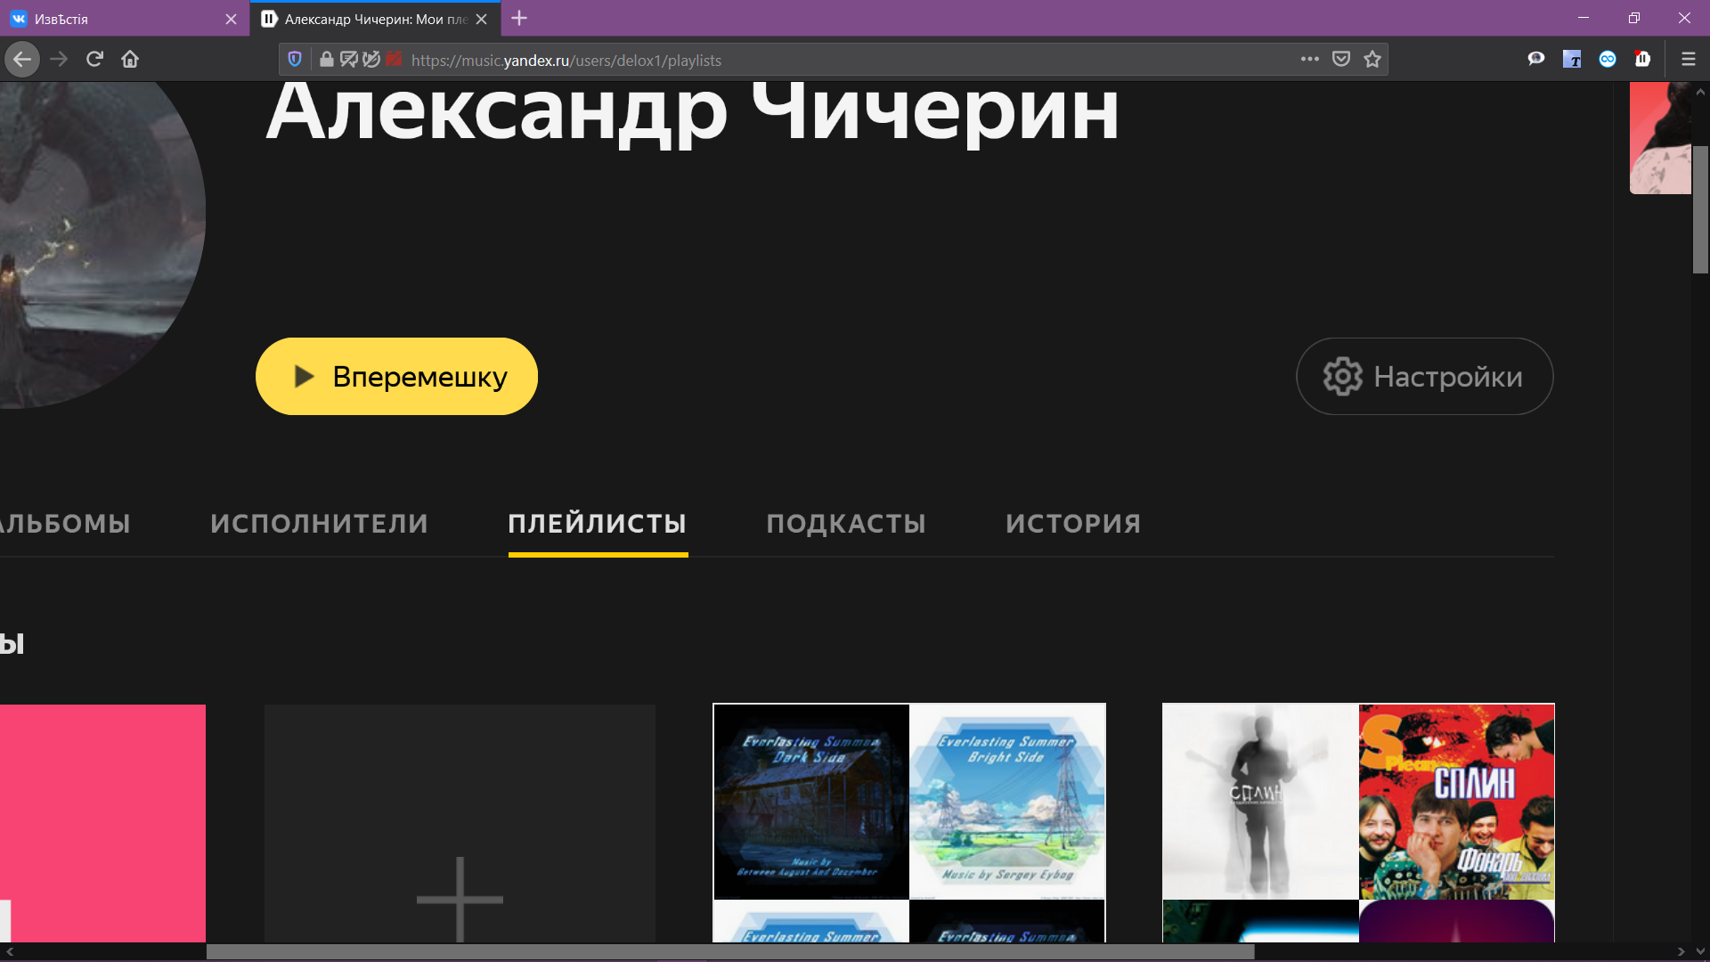The height and width of the screenshot is (962, 1710).
Task: Open page actions three-dot menu
Action: click(1309, 59)
